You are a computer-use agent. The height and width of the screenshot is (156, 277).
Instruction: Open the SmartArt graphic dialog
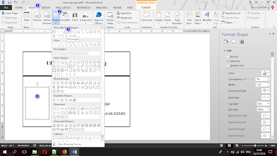[65, 17]
